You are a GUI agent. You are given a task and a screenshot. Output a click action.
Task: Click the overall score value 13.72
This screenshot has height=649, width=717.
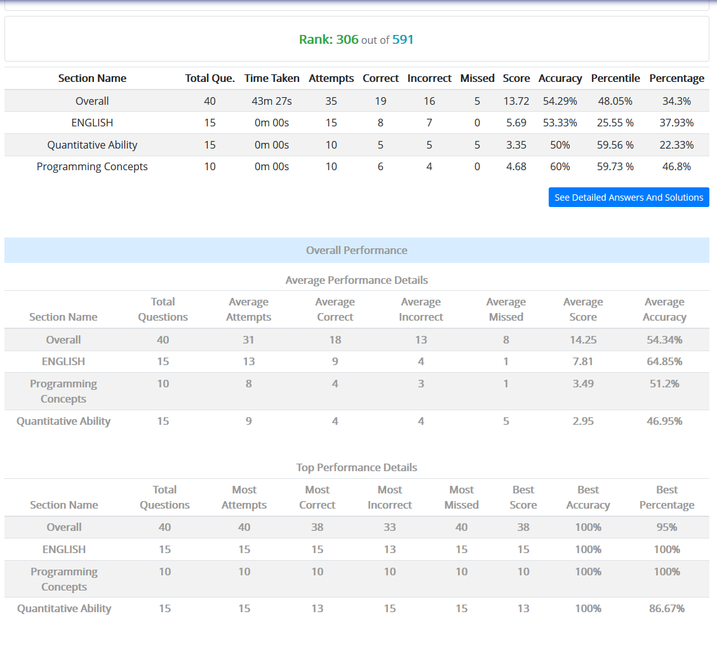pos(516,101)
